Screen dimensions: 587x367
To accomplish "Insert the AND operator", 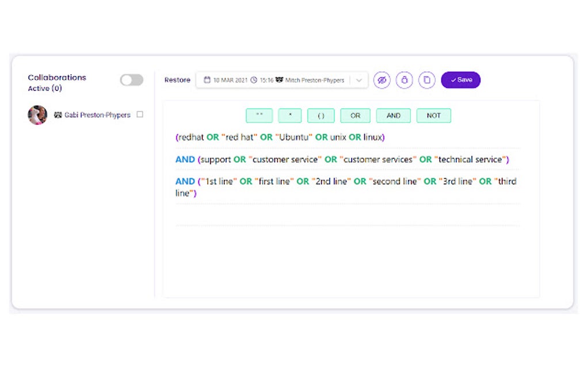I will (393, 116).
